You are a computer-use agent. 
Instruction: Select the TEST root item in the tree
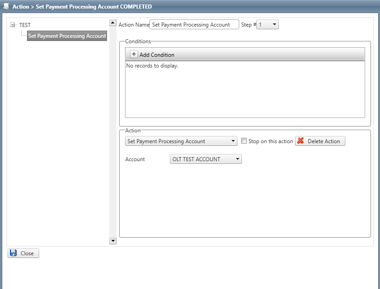(x=25, y=25)
